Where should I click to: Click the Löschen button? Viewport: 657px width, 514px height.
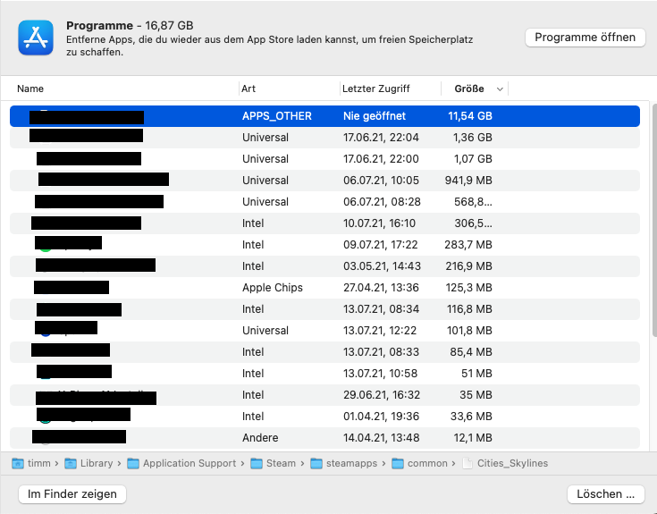[605, 493]
